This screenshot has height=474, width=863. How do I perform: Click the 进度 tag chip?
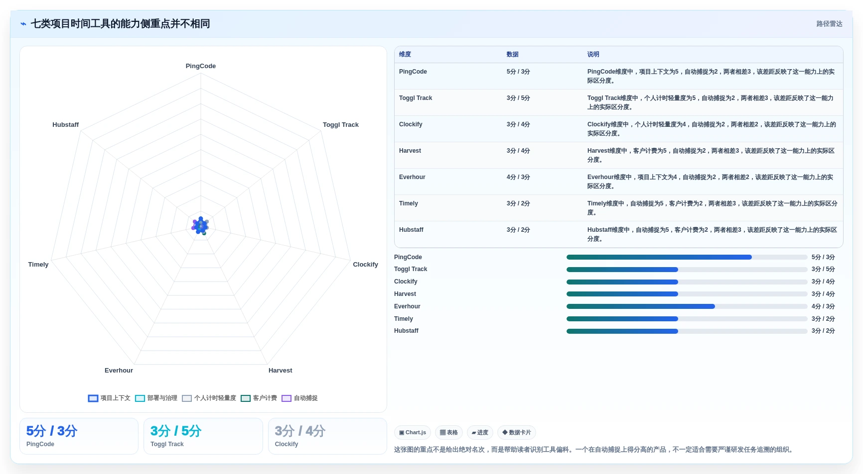(x=480, y=433)
